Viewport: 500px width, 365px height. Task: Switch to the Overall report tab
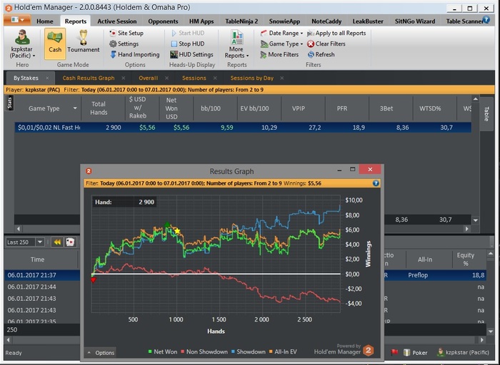click(148, 78)
